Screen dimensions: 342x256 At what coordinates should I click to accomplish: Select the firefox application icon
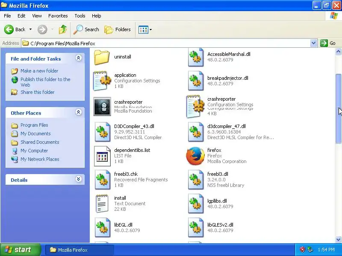[195, 156]
